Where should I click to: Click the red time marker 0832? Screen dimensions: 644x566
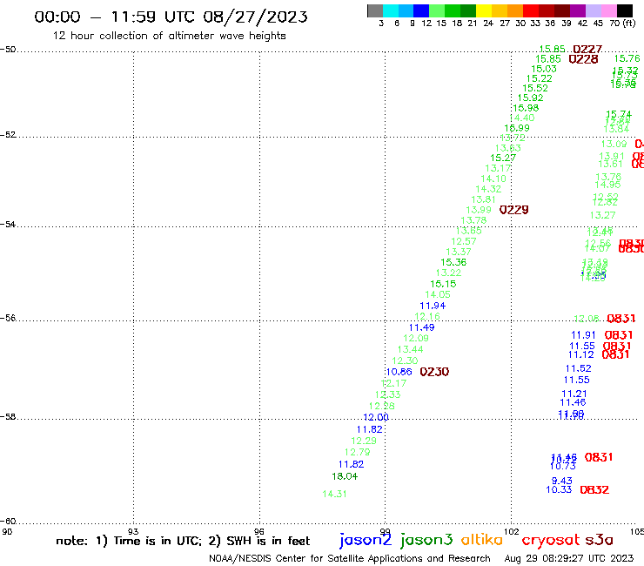pyautogui.click(x=594, y=490)
